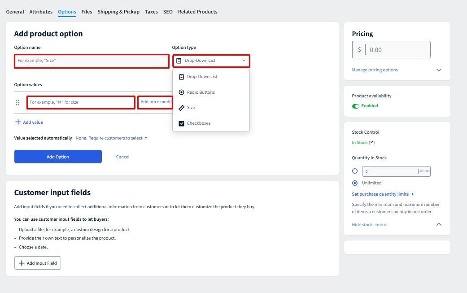Viewport: 467px width, 293px height.
Task: Open Value selected automatically dropdown
Action: [x=112, y=138]
